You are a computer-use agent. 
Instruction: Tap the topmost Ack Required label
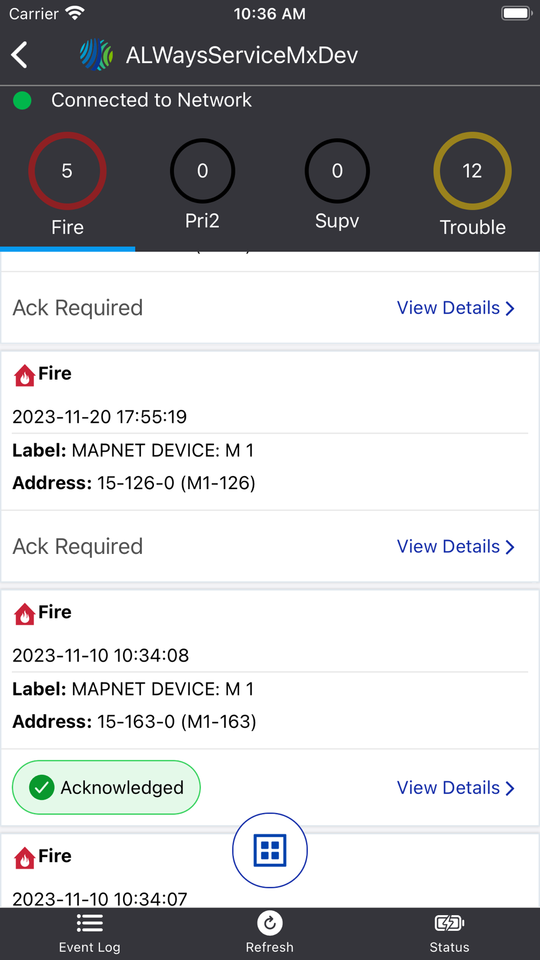click(78, 308)
